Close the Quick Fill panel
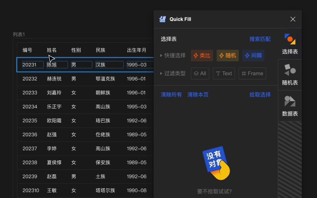 pyautogui.click(x=293, y=19)
